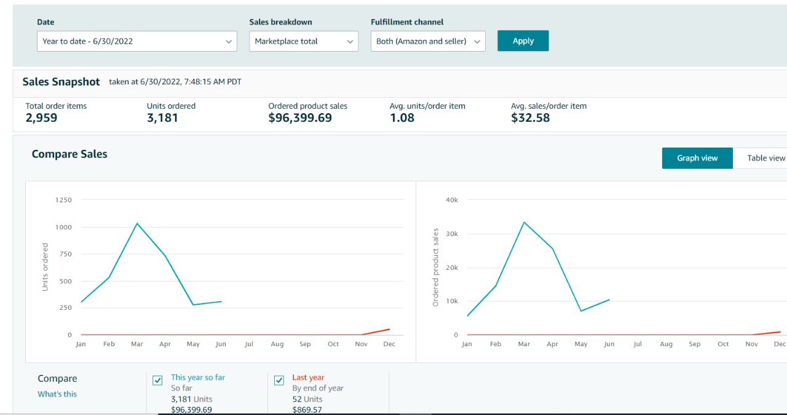This screenshot has width=787, height=415.
Task: Click Jun data point on Units ordered line
Action: pyautogui.click(x=221, y=301)
